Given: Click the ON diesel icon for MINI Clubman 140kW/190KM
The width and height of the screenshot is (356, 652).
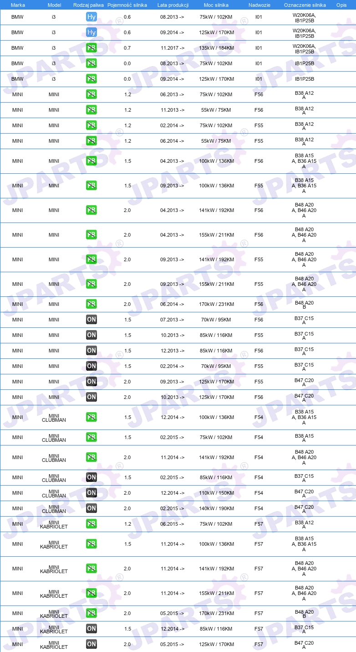Looking at the screenshot, I should (x=92, y=509).
